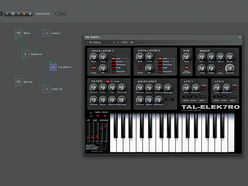Click the stop button in the transport bar
The height and width of the screenshot is (186, 248).
click(x=13, y=14)
